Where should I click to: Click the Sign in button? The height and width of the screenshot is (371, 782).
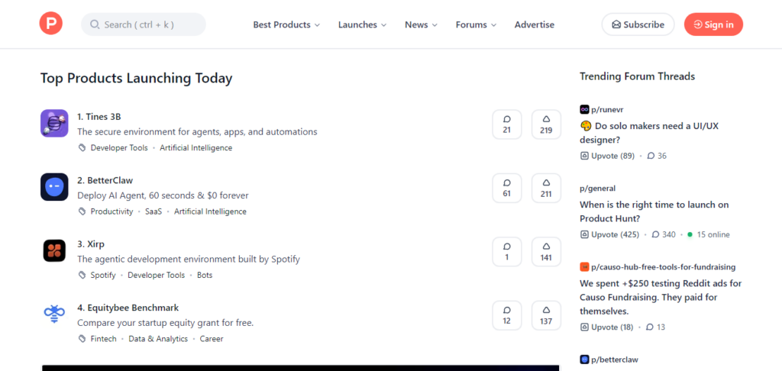click(x=714, y=24)
